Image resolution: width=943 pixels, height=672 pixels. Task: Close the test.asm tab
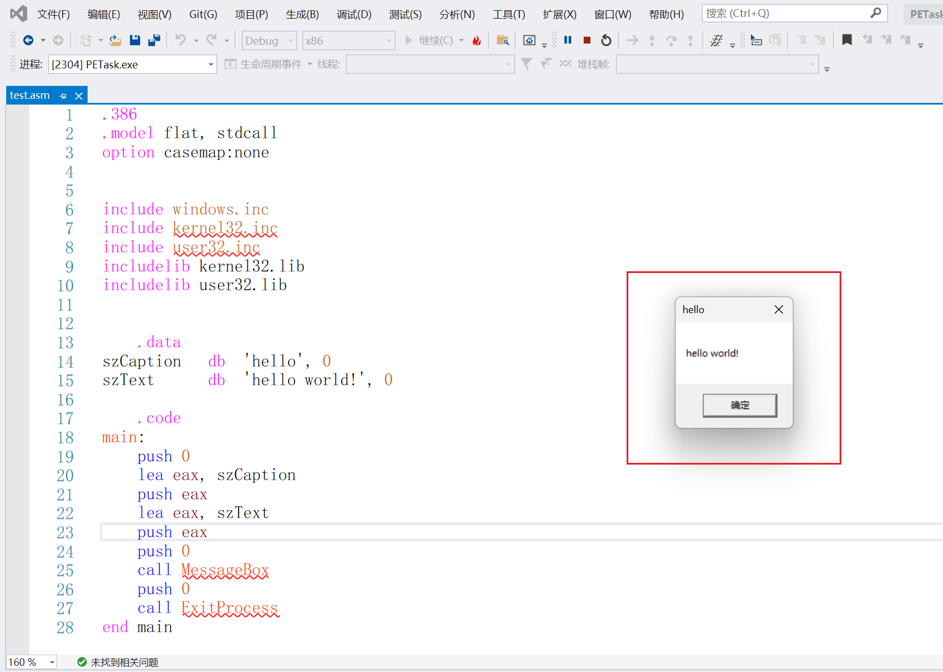(x=79, y=96)
